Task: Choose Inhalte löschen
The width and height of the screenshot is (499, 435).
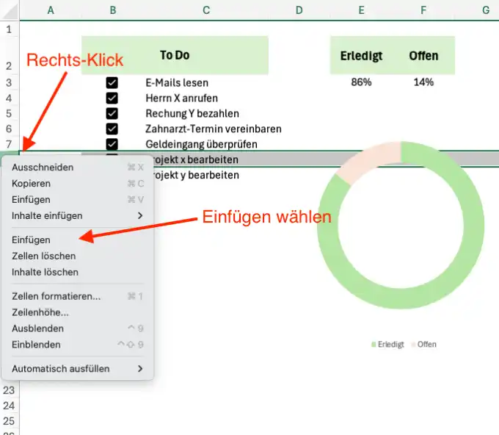Action: point(77,272)
